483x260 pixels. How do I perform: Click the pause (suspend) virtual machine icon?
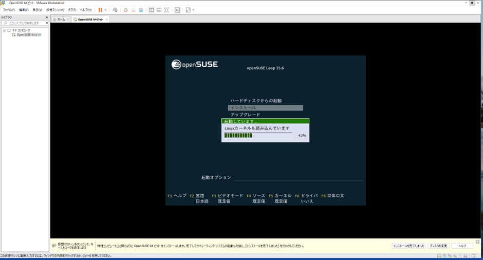click(x=100, y=10)
